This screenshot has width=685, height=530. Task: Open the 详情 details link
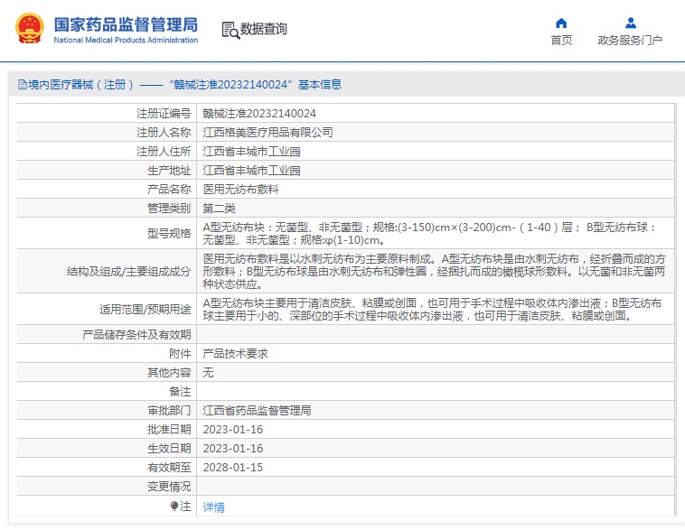click(x=213, y=507)
